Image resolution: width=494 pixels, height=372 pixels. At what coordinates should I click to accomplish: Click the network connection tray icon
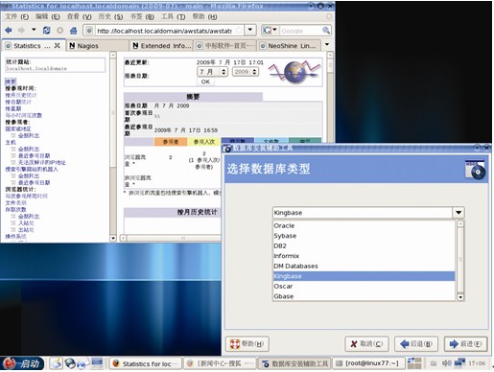(x=459, y=363)
